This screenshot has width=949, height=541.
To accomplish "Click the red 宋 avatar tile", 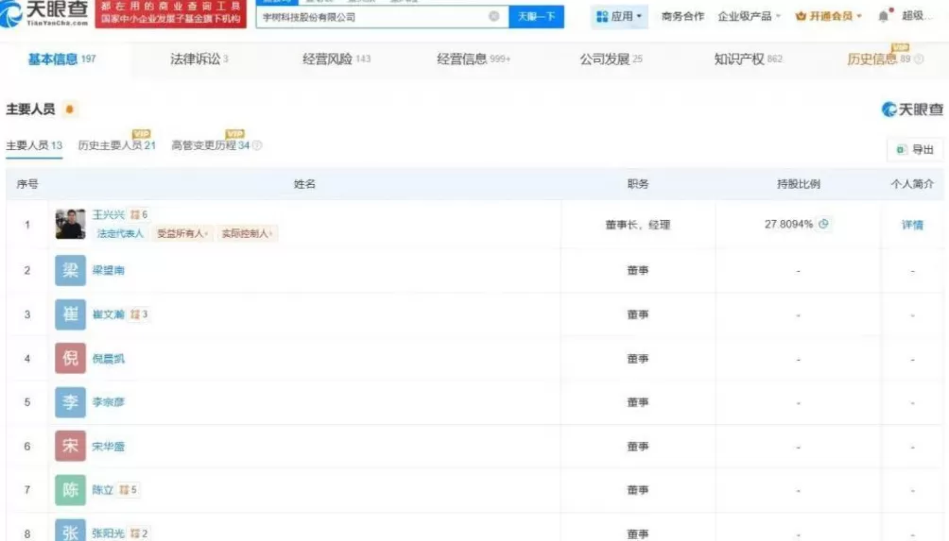I will pos(70,446).
